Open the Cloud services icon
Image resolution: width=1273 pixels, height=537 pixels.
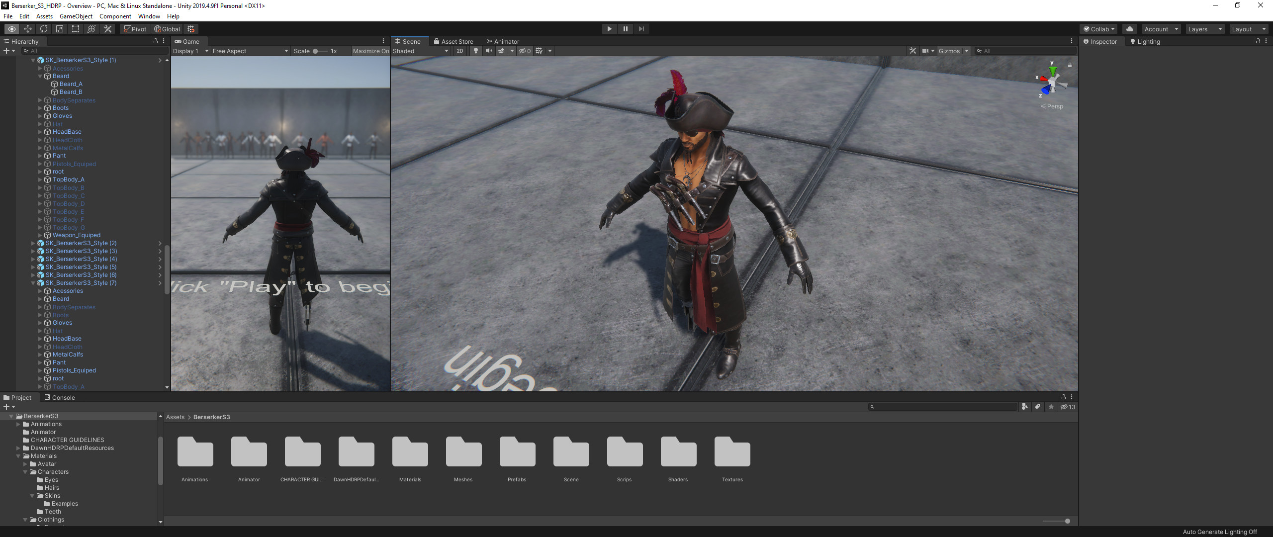coord(1129,29)
